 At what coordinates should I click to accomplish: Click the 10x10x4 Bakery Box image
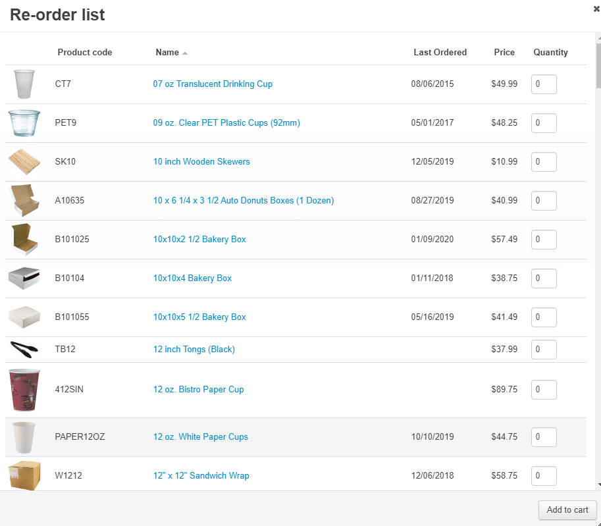(24, 278)
